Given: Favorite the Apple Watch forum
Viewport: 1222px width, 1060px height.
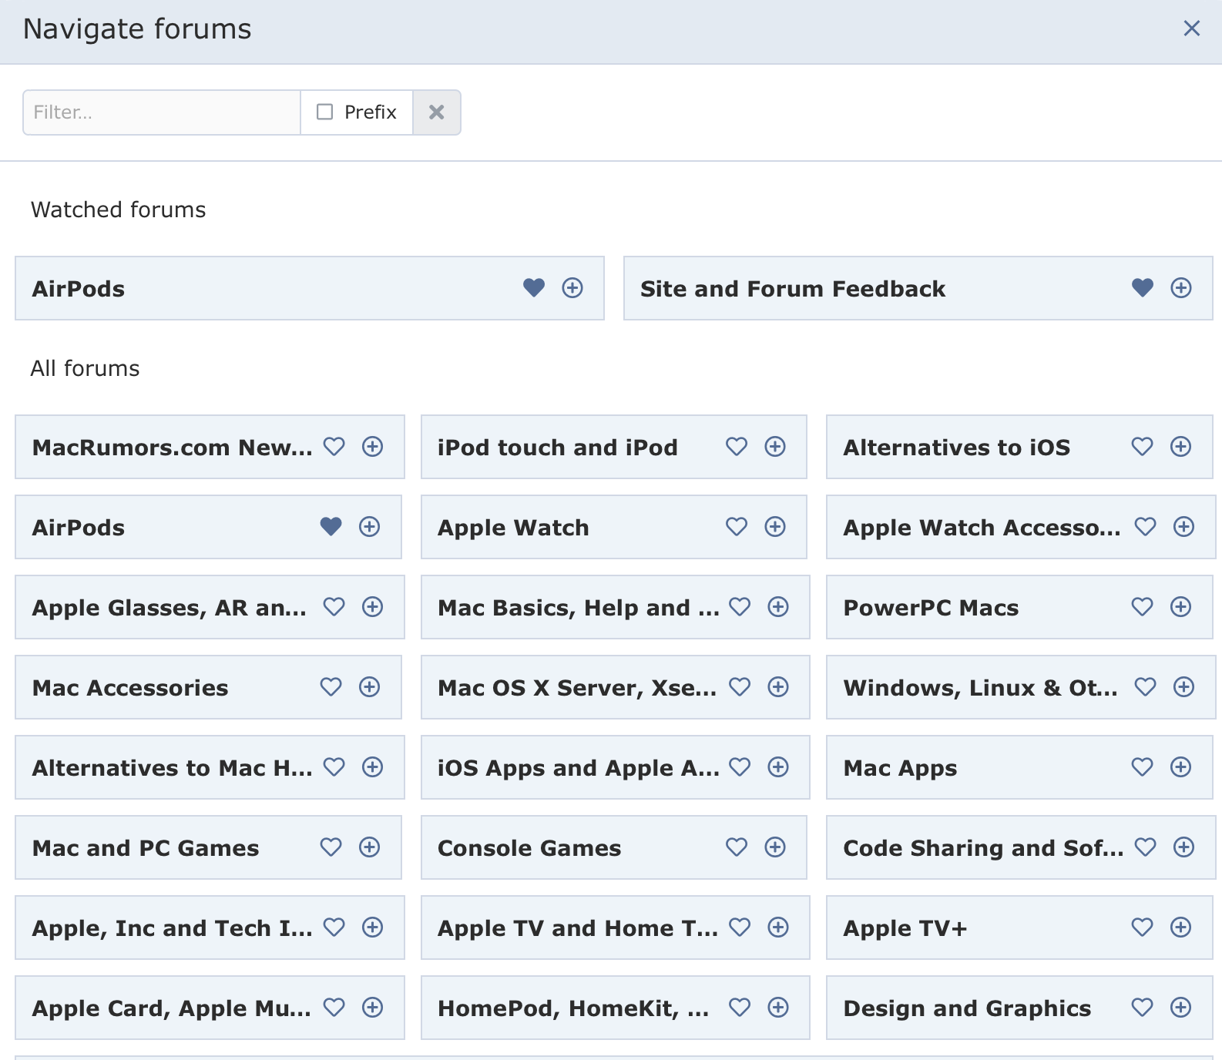Looking at the screenshot, I should pyautogui.click(x=737, y=527).
